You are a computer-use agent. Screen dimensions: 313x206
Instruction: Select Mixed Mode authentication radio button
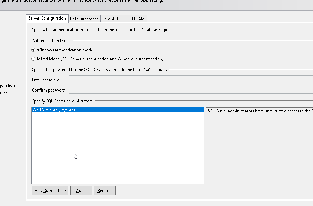(x=33, y=59)
